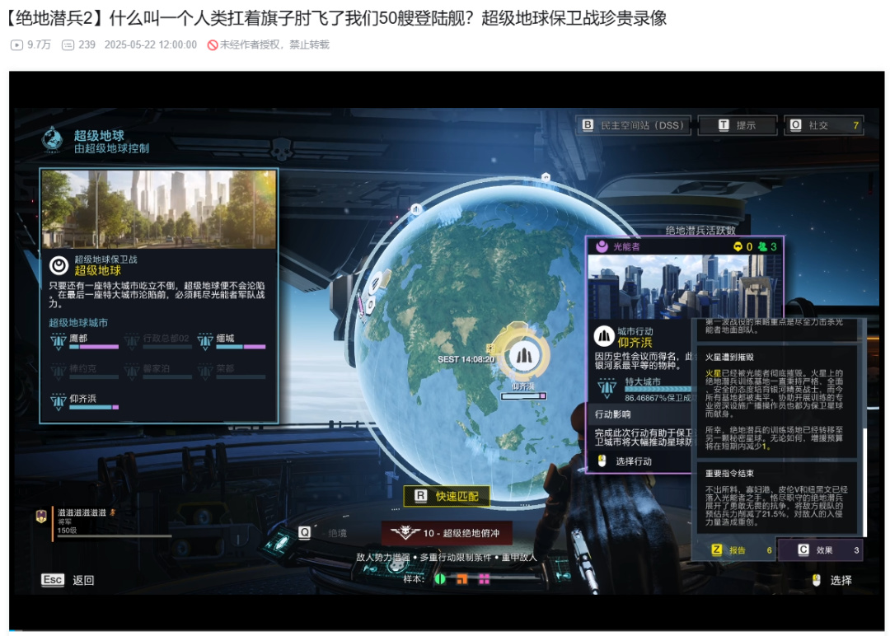Click 未经作者授权，禁止转载 notice

pyautogui.click(x=274, y=44)
